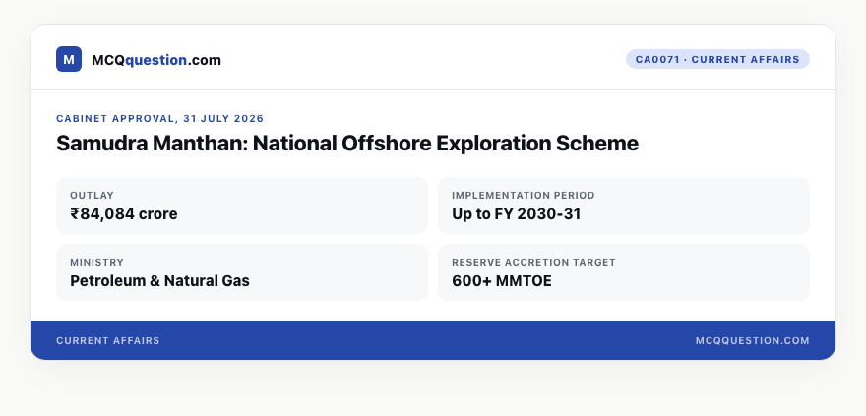Click the footer Current Affairs label
This screenshot has height=416, width=866.
click(108, 341)
